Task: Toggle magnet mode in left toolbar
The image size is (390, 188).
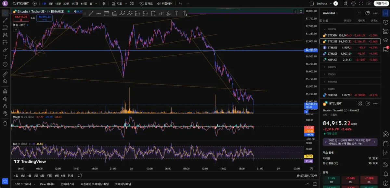Action: (5, 91)
